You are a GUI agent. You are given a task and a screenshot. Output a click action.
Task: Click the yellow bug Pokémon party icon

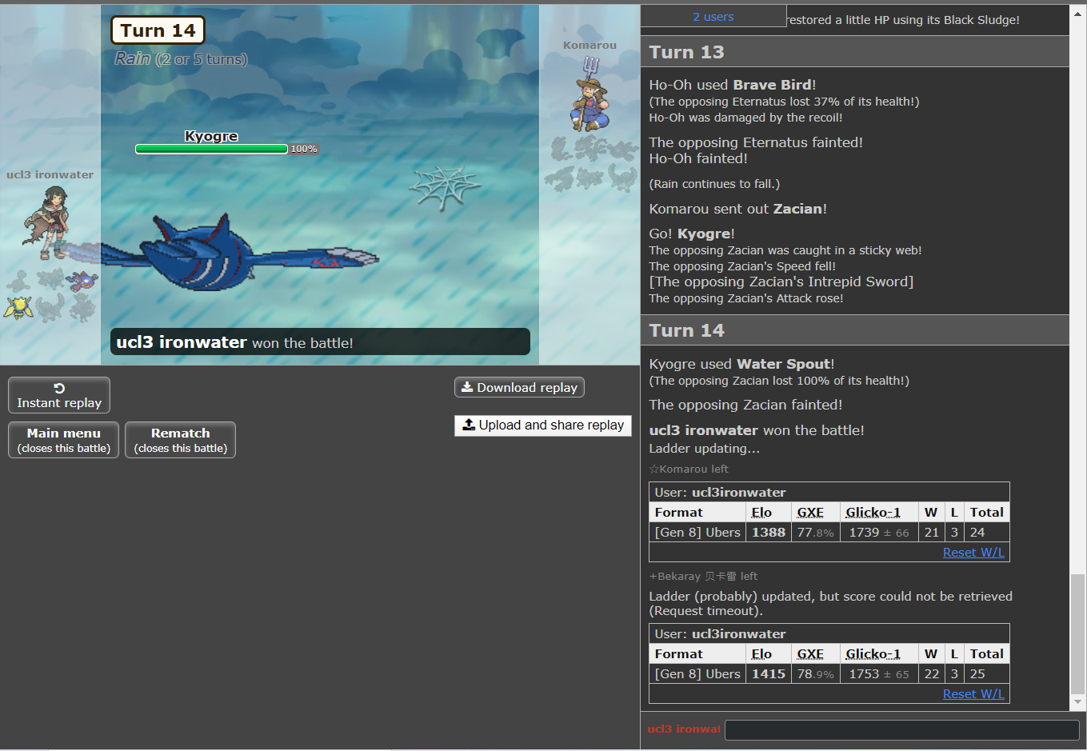point(18,307)
